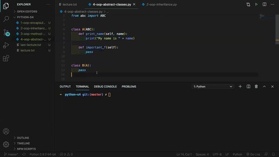Viewport: 279px width, 157px height.
Task: Click 'class B(A):' code line
Action: pos(81,65)
